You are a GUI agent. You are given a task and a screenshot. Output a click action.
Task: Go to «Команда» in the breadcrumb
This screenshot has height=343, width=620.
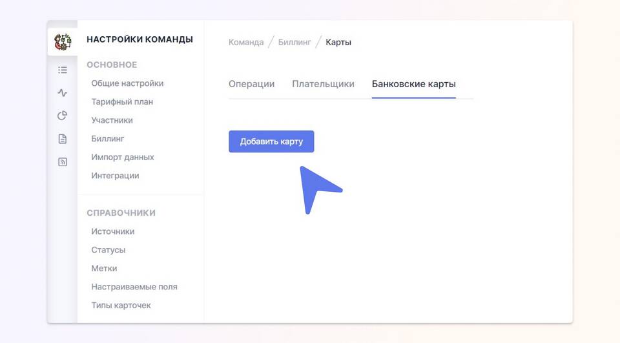point(246,43)
